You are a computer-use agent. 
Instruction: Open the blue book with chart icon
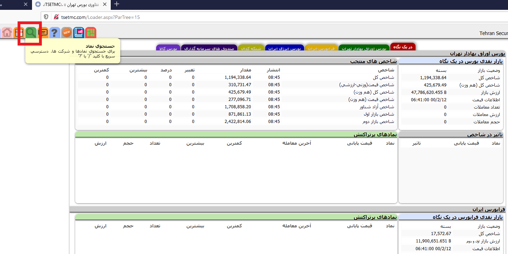point(79,33)
